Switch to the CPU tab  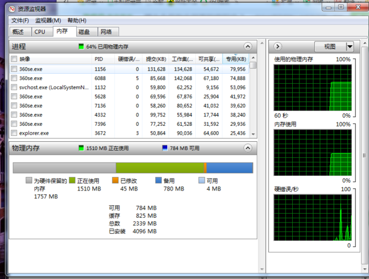coord(42,31)
